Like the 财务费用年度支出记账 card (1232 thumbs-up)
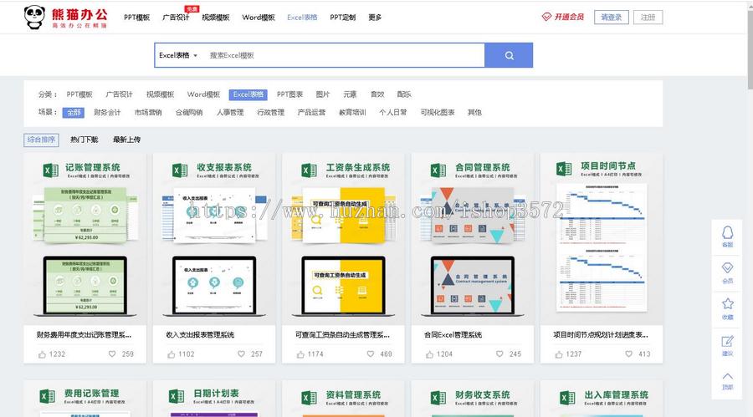 (x=43, y=354)
